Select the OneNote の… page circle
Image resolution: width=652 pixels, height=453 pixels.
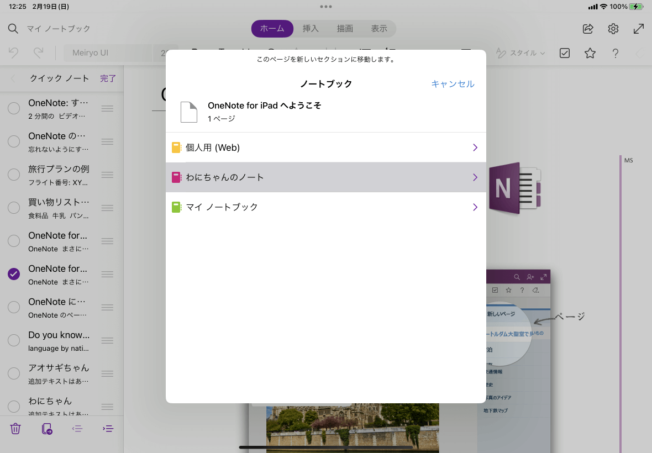point(14,141)
